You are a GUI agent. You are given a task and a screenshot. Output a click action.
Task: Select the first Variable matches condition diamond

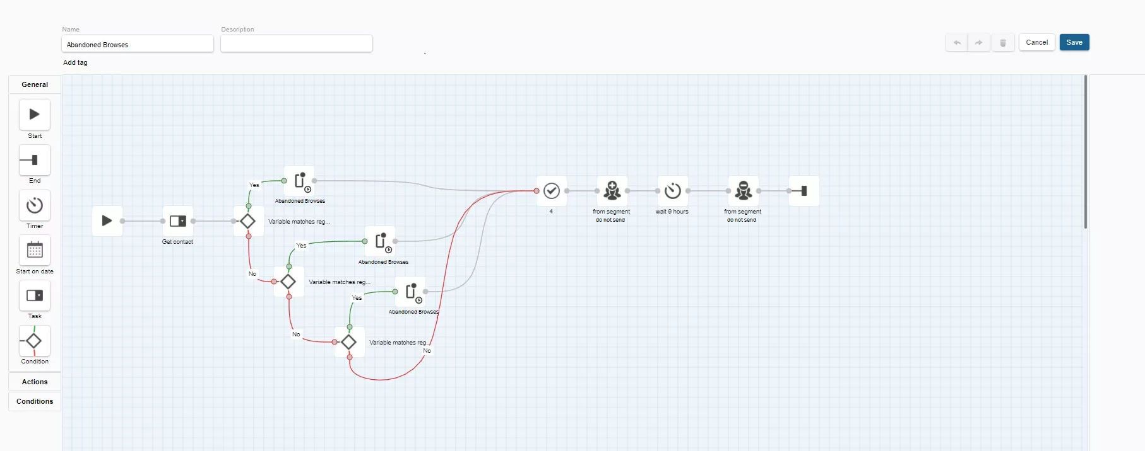248,221
